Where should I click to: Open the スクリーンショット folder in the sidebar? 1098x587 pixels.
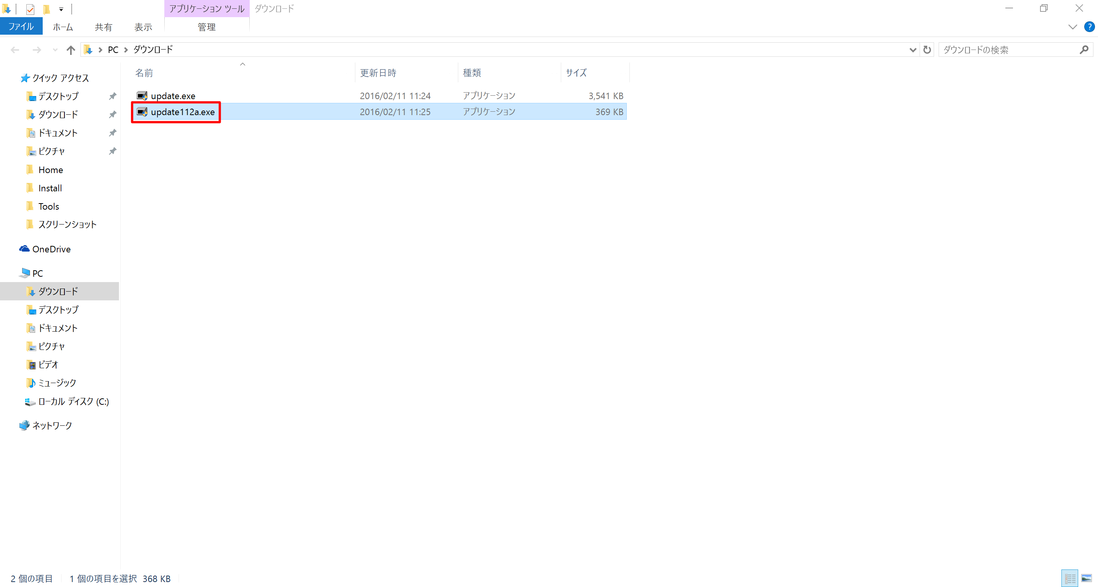point(67,225)
